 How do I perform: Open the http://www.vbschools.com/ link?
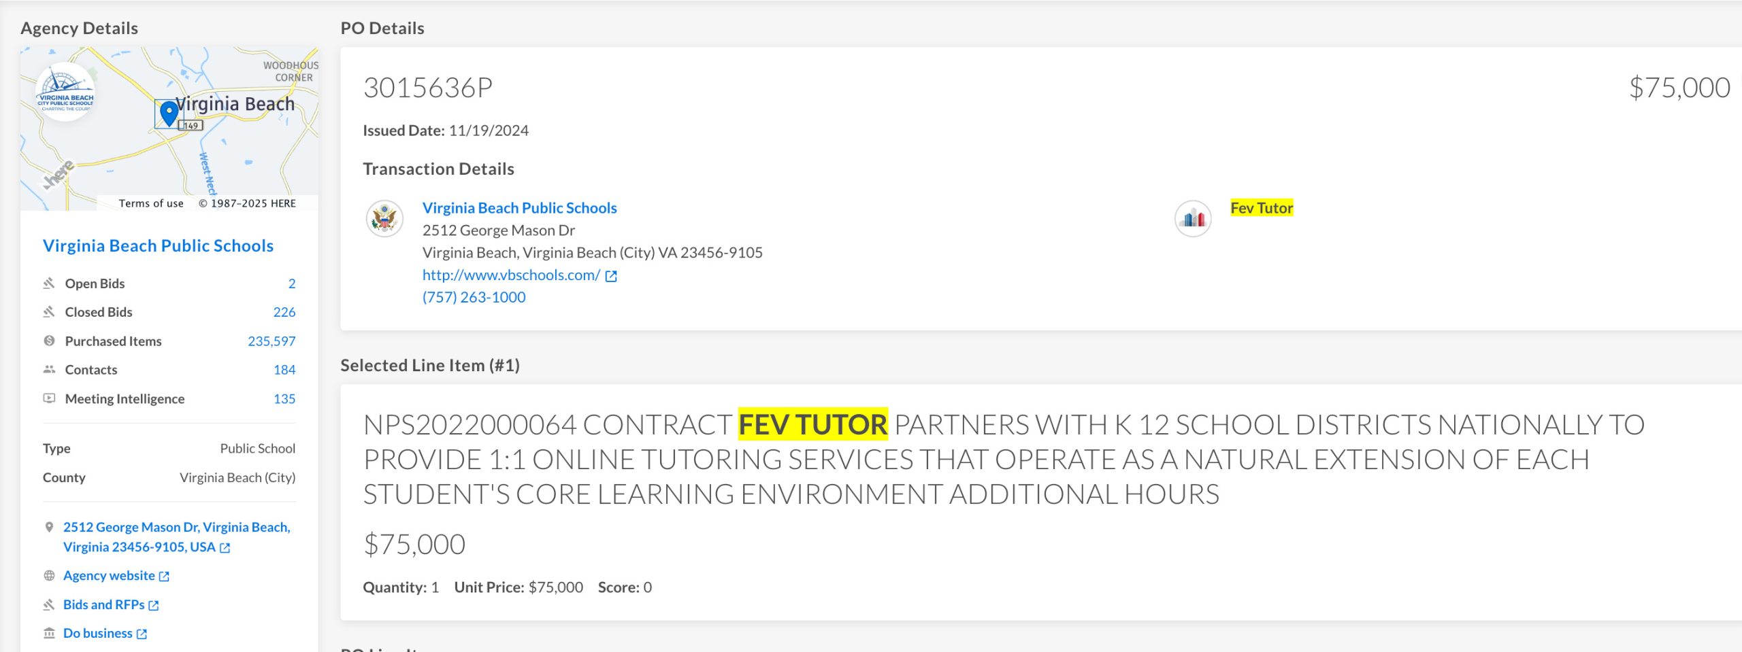point(511,275)
